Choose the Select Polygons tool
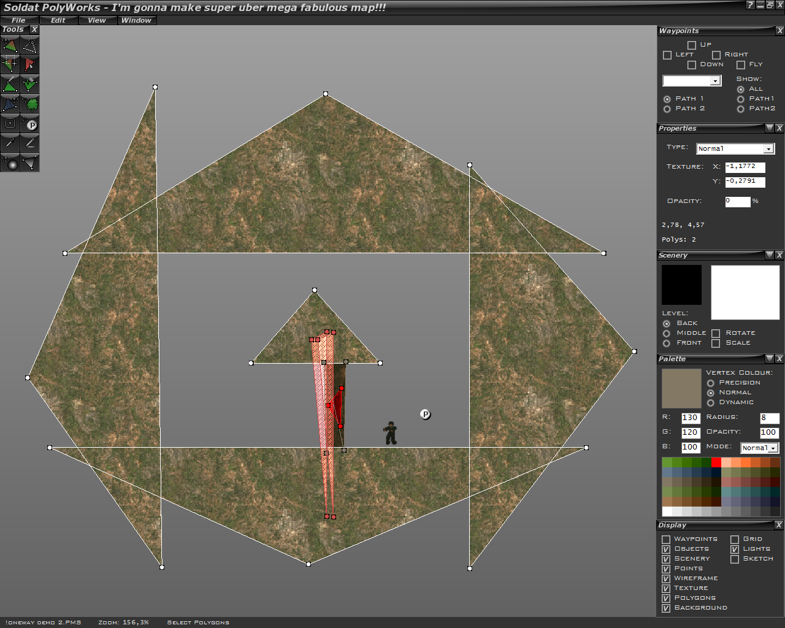785x628 pixels. 29,64
